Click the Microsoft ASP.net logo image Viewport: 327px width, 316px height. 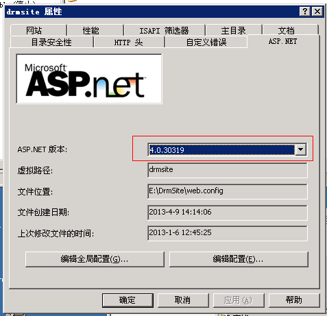[x=89, y=79]
